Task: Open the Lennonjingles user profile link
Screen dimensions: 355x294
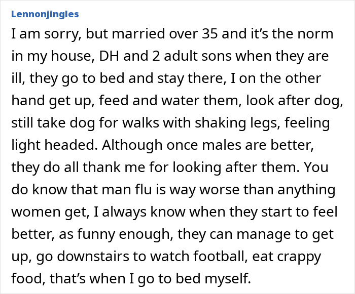Action: tap(45, 14)
